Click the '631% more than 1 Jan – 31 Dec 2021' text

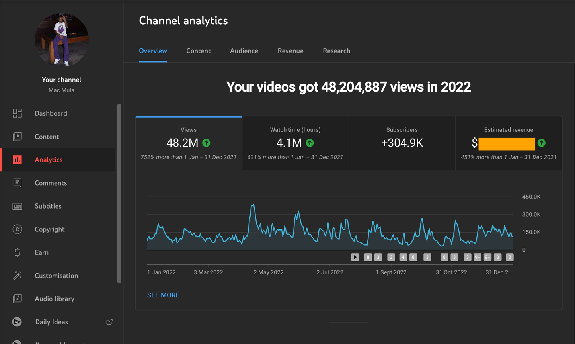tap(295, 157)
